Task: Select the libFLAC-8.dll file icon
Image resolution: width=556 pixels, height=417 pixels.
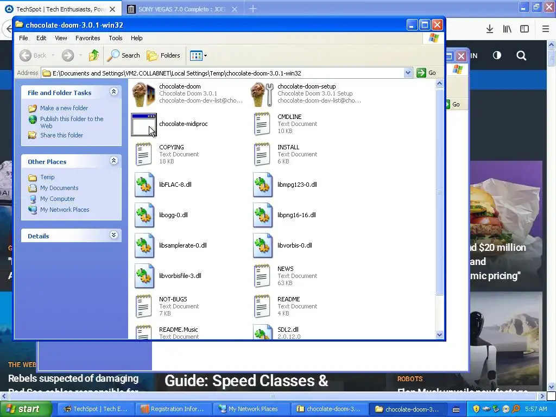Action: [x=144, y=185]
